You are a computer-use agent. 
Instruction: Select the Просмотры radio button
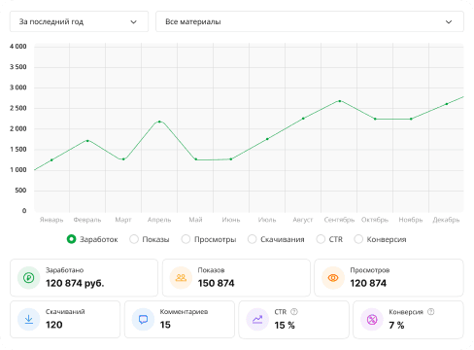point(186,239)
